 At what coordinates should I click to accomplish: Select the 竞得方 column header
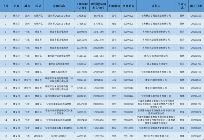[156, 6]
